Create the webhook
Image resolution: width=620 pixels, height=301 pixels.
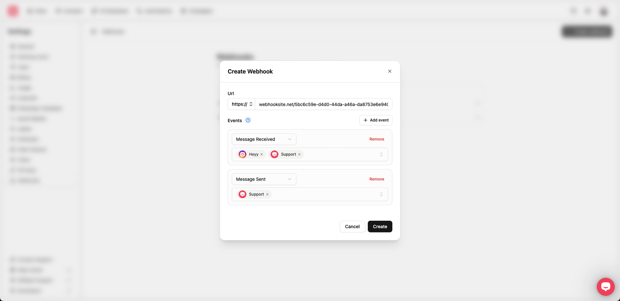coord(380,227)
